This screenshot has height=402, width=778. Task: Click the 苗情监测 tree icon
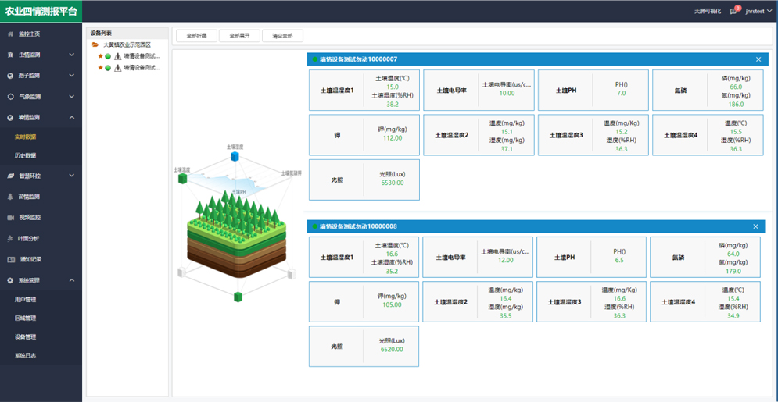click(x=10, y=197)
